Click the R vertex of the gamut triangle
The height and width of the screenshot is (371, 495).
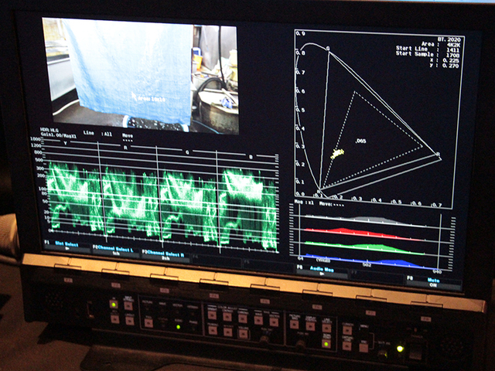[439, 155]
